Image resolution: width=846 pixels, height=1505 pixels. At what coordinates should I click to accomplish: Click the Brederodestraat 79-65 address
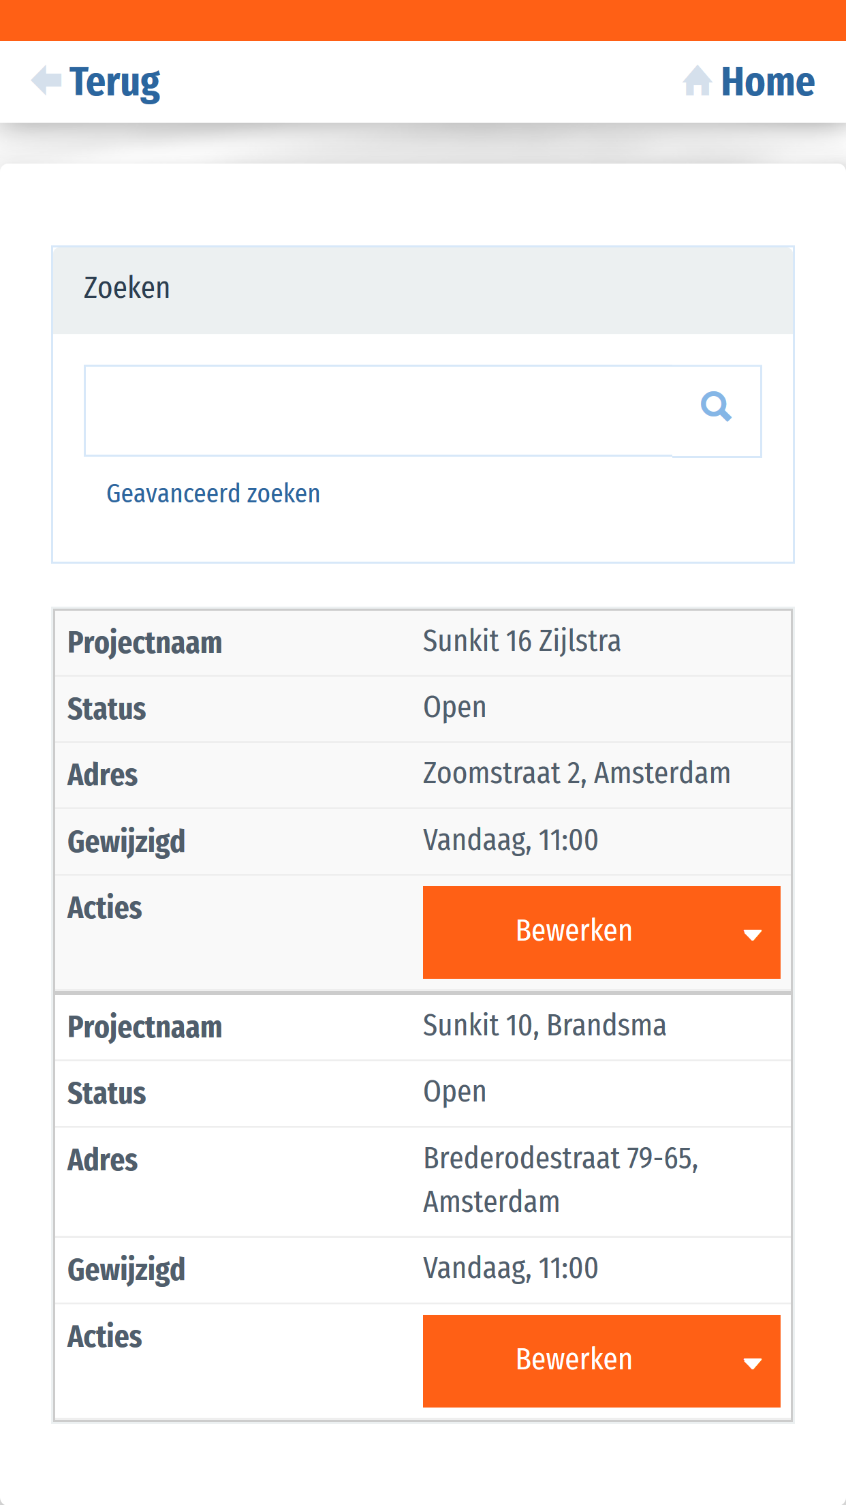click(561, 1180)
